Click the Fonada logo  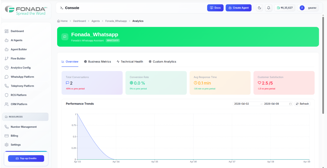[x=26, y=10]
